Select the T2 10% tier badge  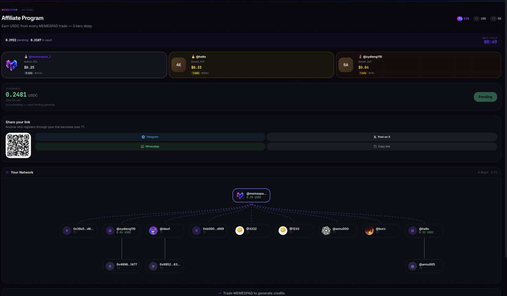tap(480, 19)
